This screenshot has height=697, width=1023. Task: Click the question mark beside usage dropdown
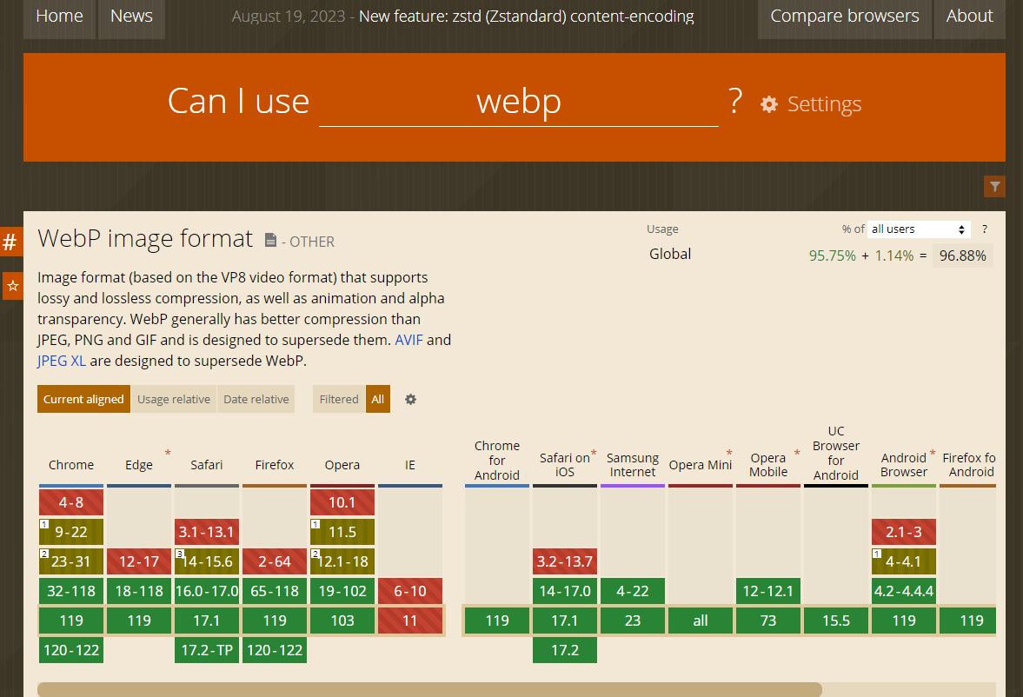click(x=984, y=229)
